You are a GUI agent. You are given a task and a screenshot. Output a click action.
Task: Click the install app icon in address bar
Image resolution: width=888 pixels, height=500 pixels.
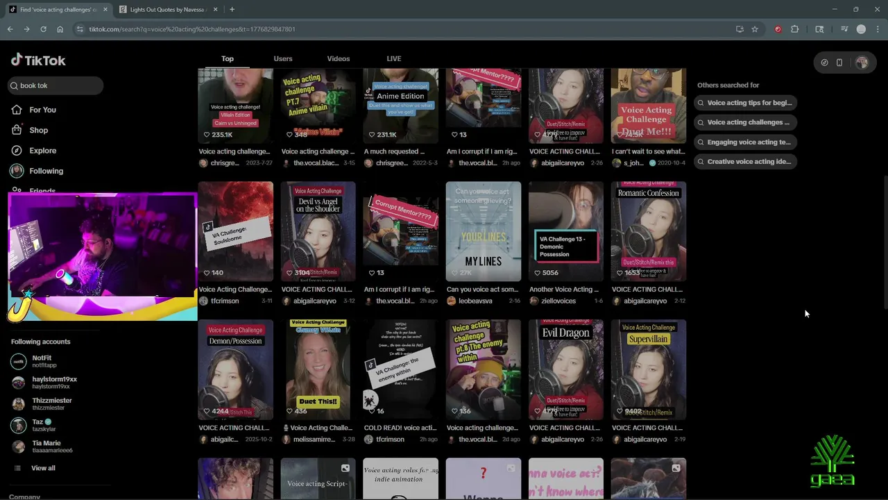(x=740, y=29)
